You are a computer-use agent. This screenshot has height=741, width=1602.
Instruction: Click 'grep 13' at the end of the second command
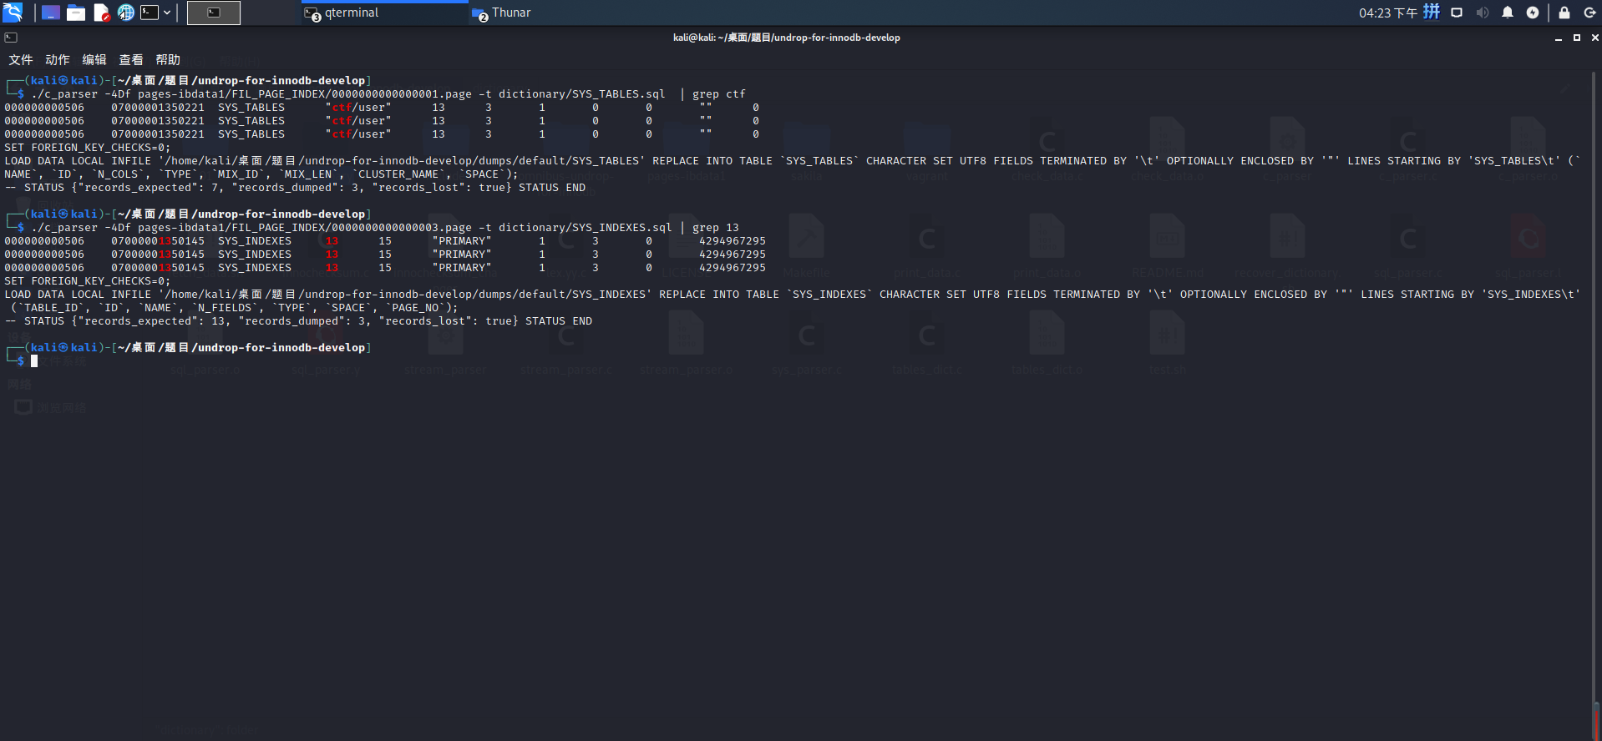tap(716, 228)
